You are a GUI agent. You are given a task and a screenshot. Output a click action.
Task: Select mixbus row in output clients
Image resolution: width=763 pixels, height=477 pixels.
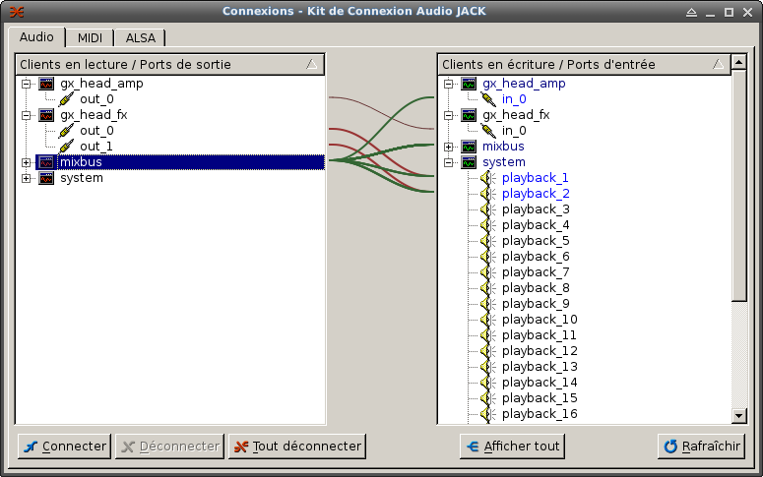click(x=180, y=162)
